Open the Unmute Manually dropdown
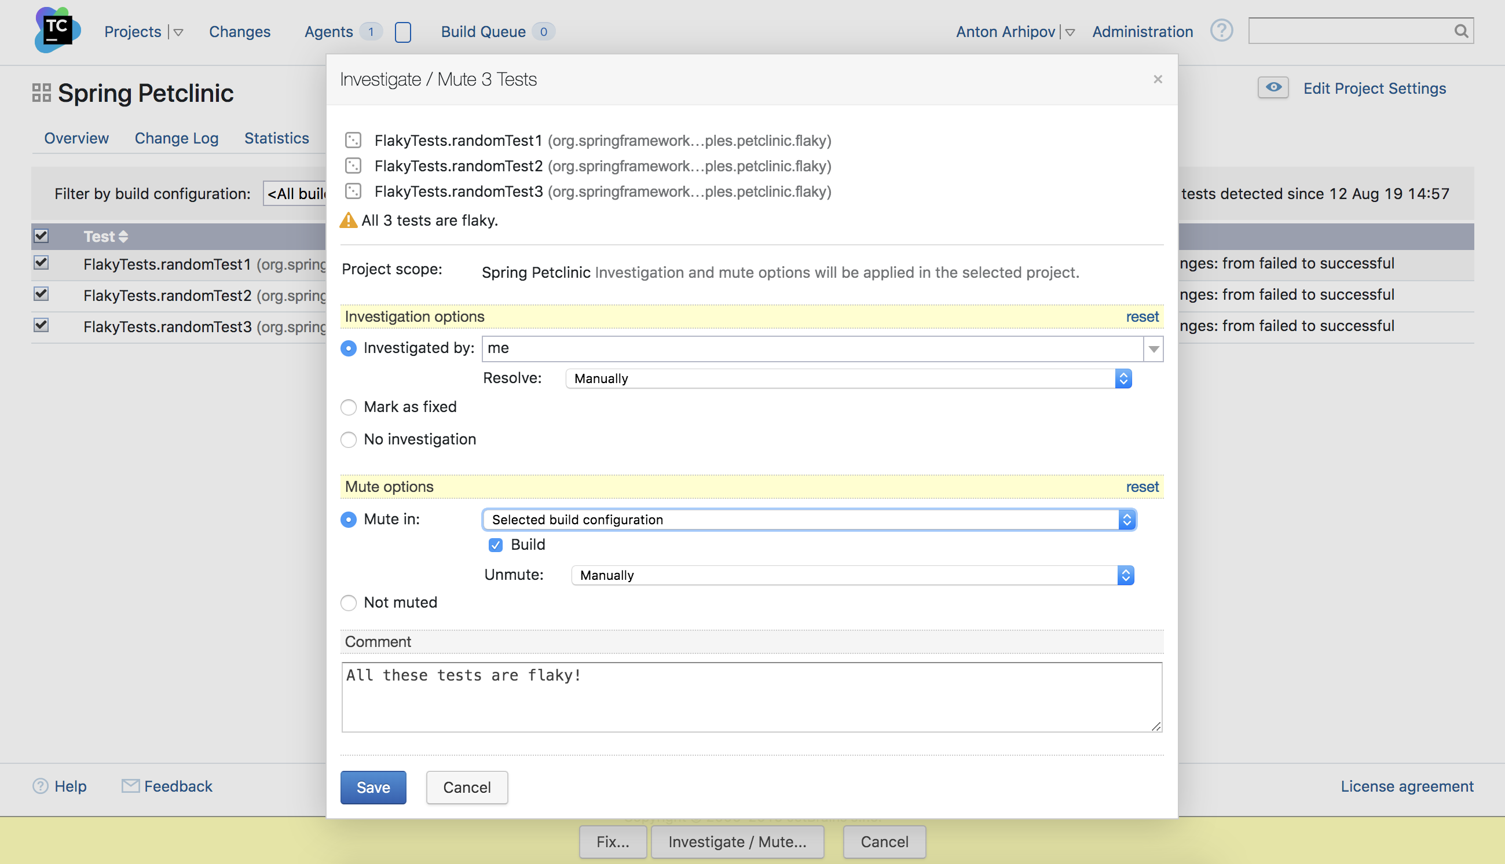The height and width of the screenshot is (864, 1505). pos(852,576)
